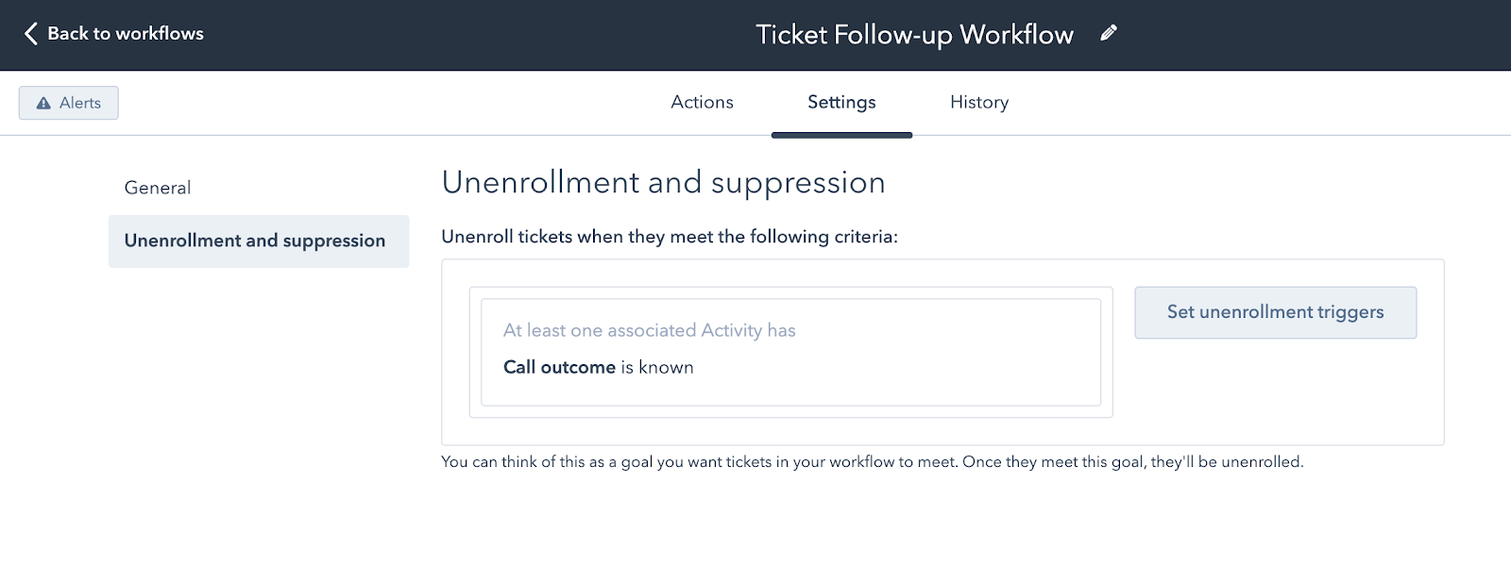Image resolution: width=1511 pixels, height=566 pixels.
Task: Click the Ticket Follow-up Workflow title
Action: click(x=914, y=35)
